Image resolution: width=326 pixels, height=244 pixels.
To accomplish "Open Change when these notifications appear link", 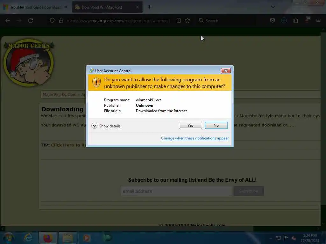I will (x=195, y=138).
